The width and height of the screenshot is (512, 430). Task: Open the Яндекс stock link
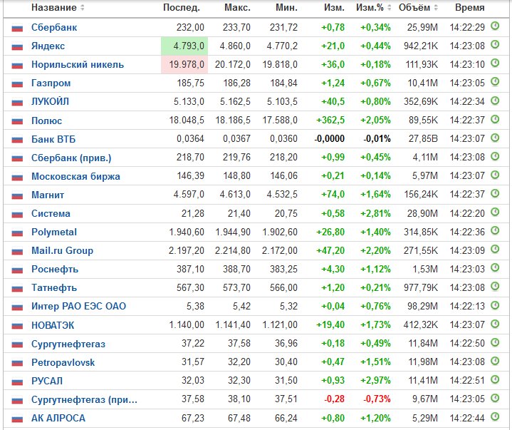[48, 46]
